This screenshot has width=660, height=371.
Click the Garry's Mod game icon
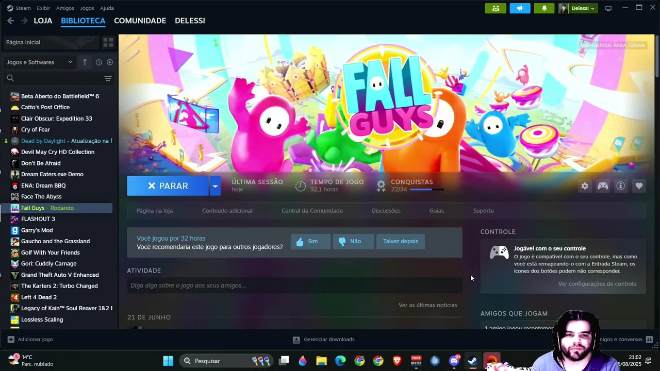point(15,230)
